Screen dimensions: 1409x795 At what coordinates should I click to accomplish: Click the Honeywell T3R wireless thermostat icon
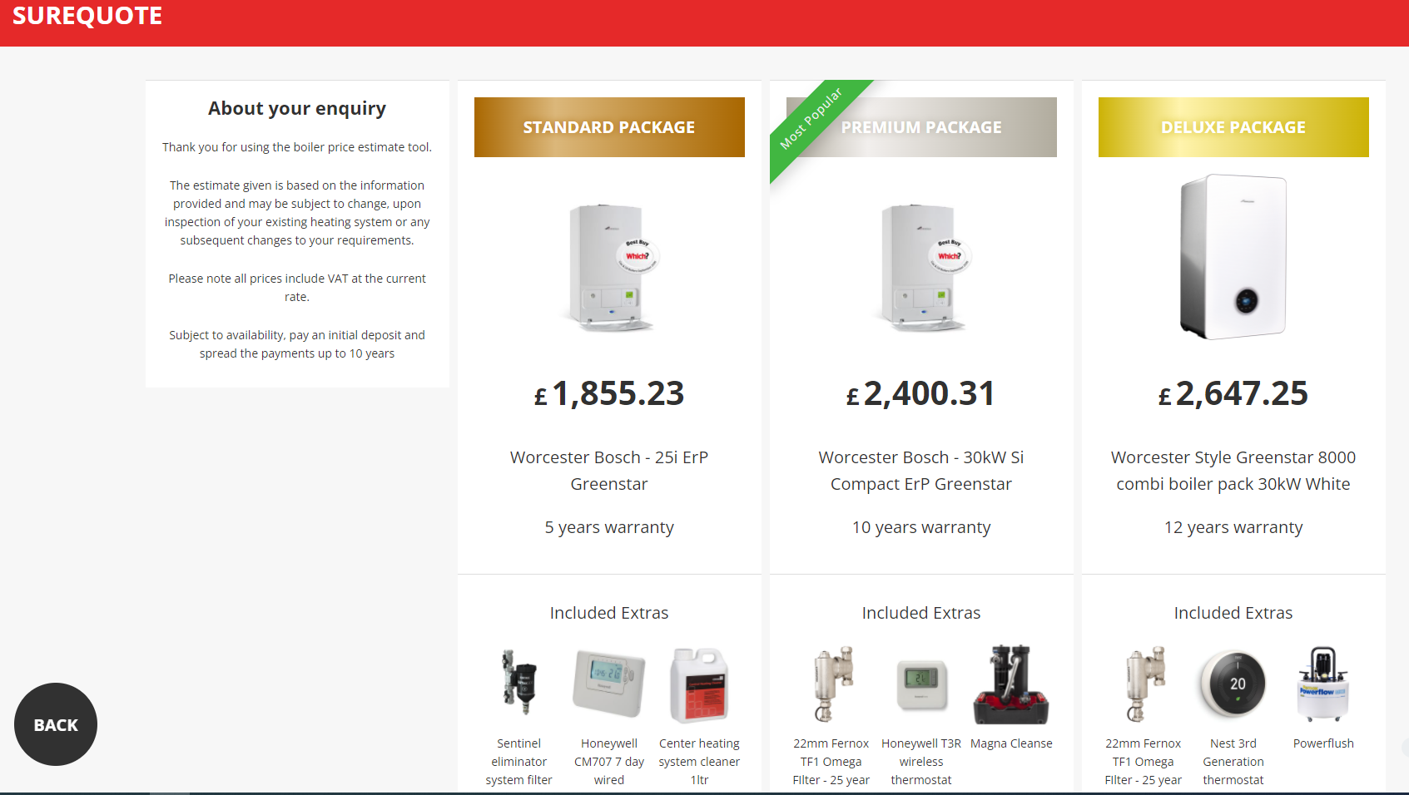pyautogui.click(x=921, y=684)
